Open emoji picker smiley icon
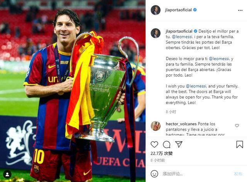The image size is (247, 182). [154, 174]
